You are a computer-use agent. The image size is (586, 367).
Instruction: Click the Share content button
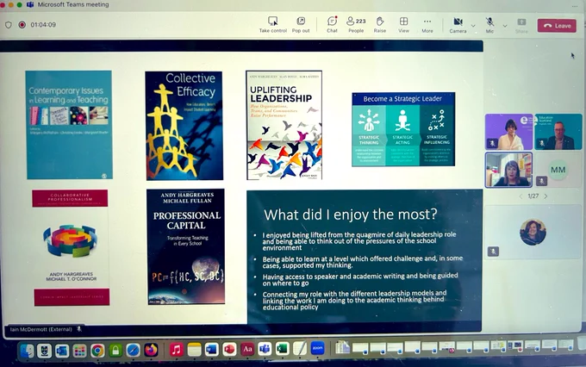tap(521, 25)
